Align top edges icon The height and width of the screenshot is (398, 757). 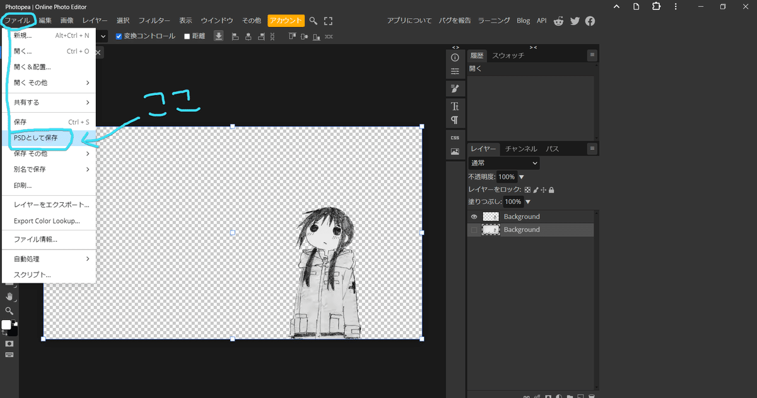tap(292, 36)
